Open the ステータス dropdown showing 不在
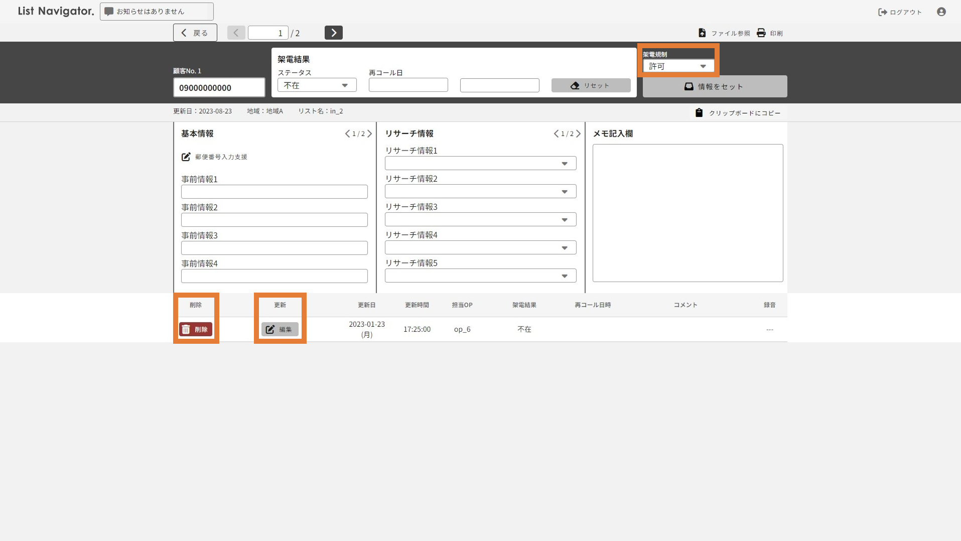Image resolution: width=961 pixels, height=541 pixels. (x=317, y=85)
